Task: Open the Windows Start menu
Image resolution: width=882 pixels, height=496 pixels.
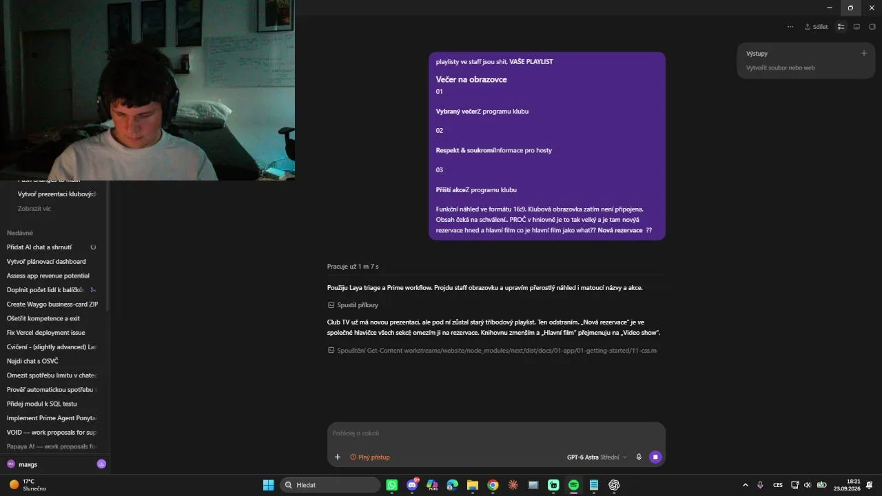Action: click(x=269, y=485)
